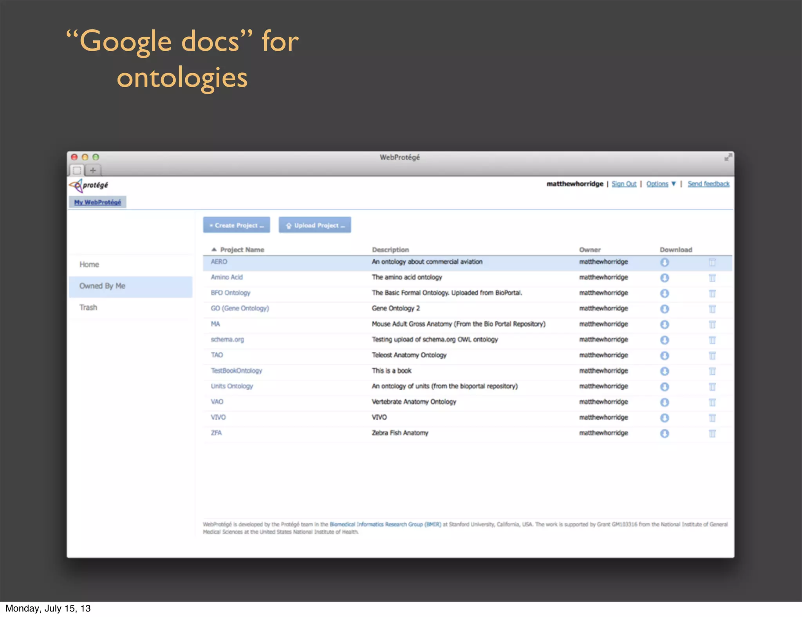Download the GO (Gene Ontology) project
802x617 pixels.
point(665,309)
